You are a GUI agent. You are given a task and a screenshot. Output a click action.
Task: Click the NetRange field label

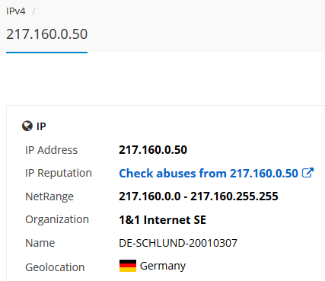(49, 196)
